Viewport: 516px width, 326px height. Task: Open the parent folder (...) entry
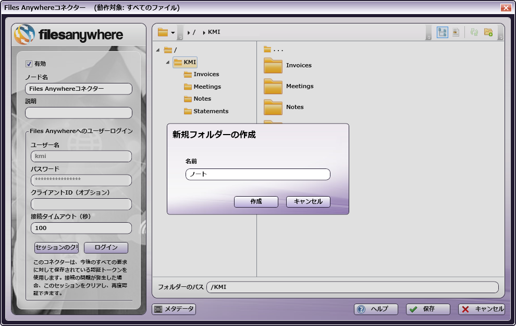(273, 50)
